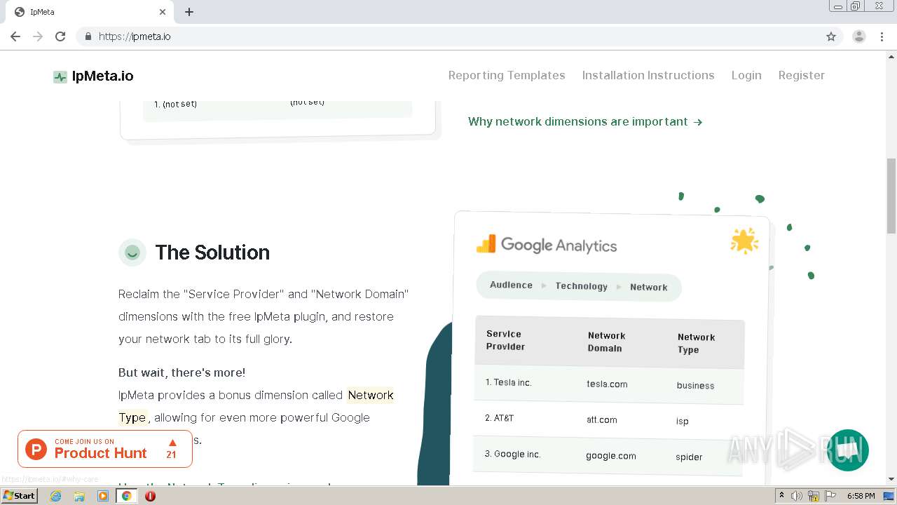This screenshot has width=897, height=505.
Task: Bookmark this page with the star icon
Action: click(831, 36)
